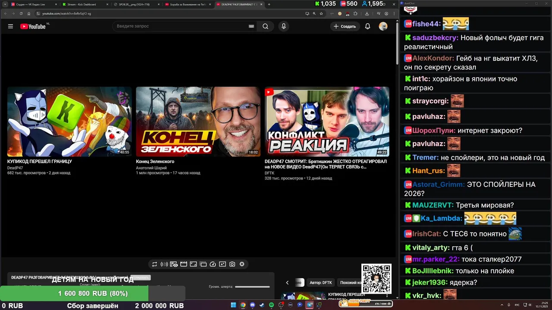Open channel DFTK under third video
Viewport: 552px width, 310px height.
coord(269,173)
